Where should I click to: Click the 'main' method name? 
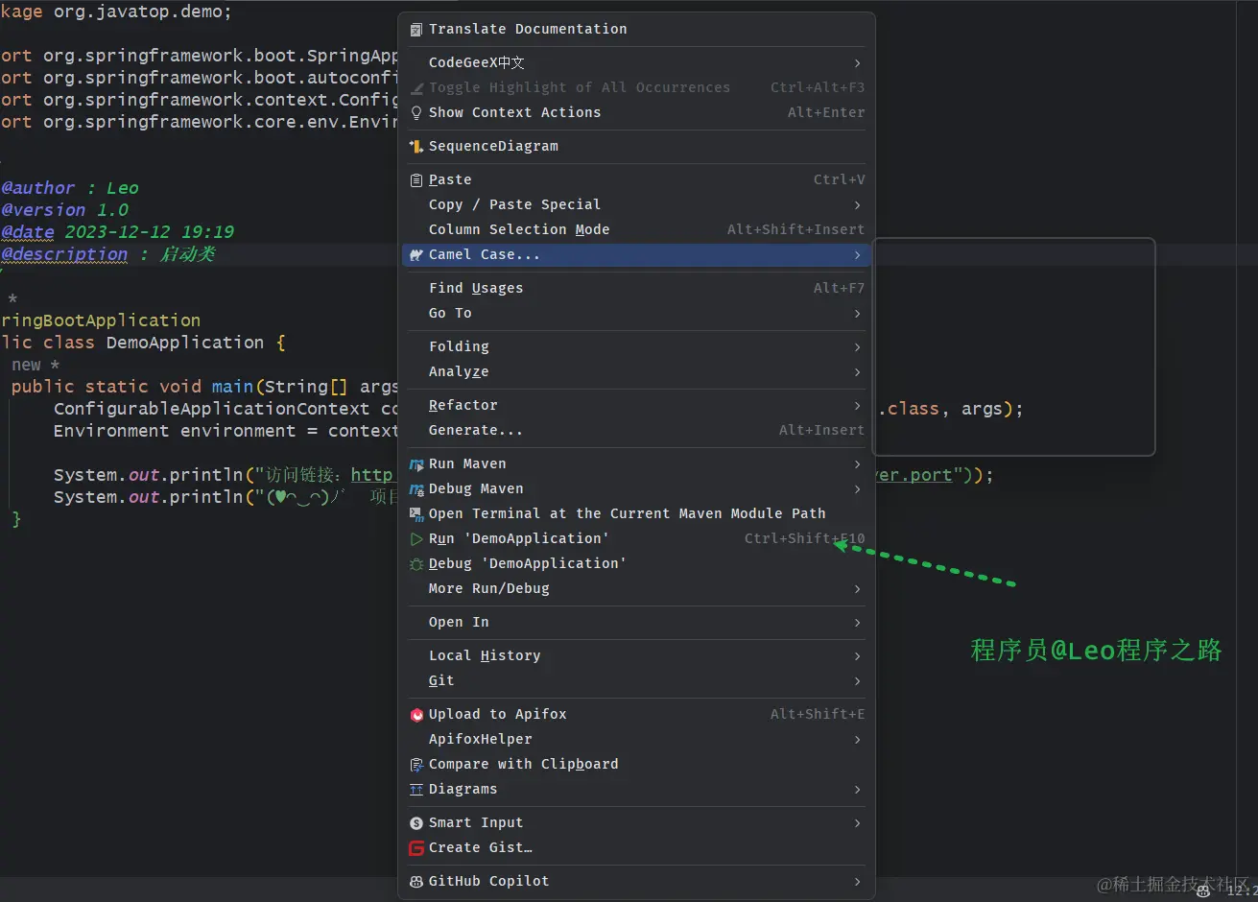(232, 387)
